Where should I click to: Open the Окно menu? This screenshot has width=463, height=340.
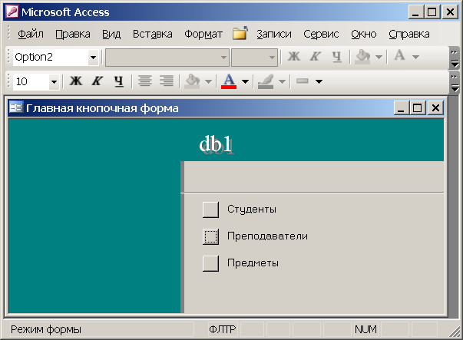tap(363, 34)
